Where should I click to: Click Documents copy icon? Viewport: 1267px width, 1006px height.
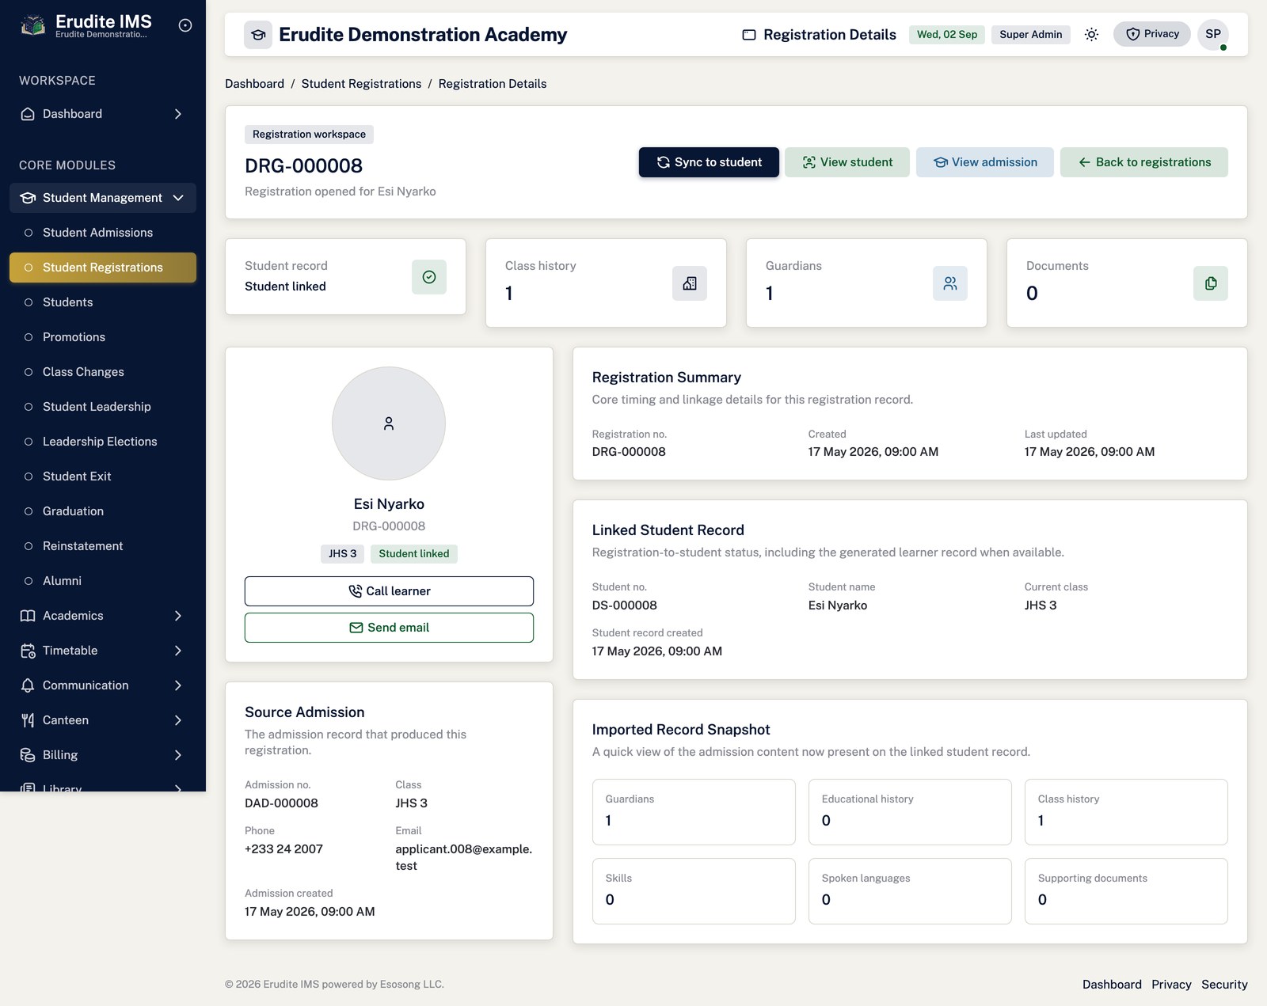1211,283
